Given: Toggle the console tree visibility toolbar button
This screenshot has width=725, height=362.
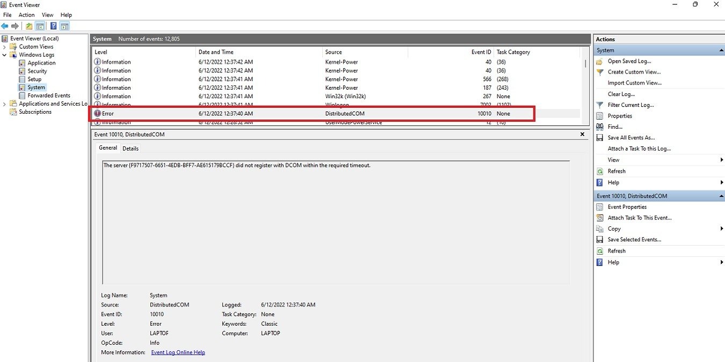Looking at the screenshot, I should coord(39,26).
